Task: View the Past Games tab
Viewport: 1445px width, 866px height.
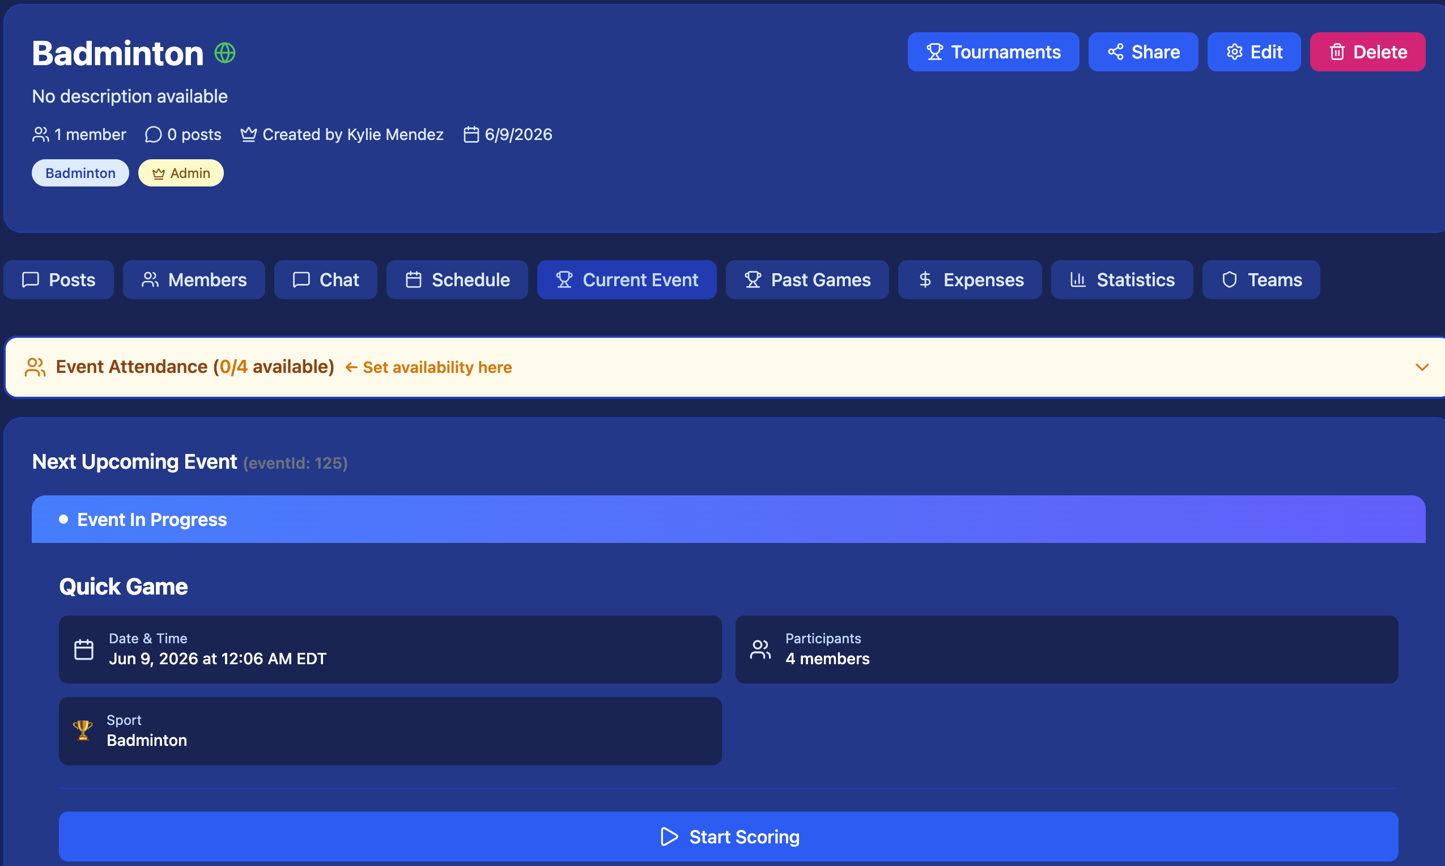Action: tap(807, 279)
